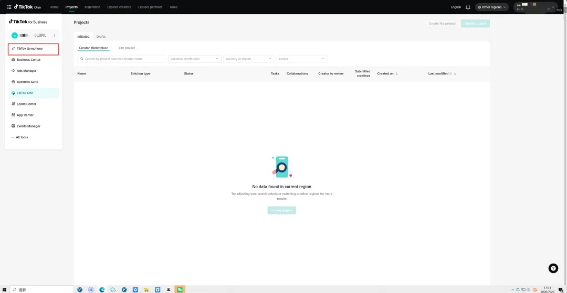Screen dimensions: 567x293
Task: Click the Name column header
Action: click(x=82, y=73)
